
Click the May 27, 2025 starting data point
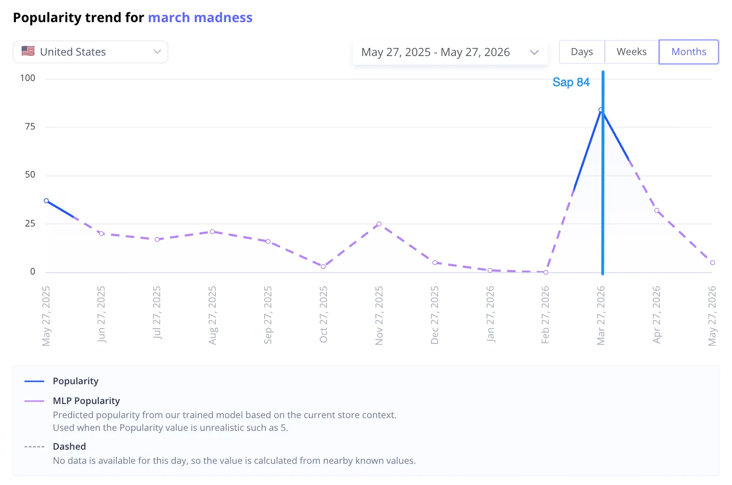pos(46,201)
